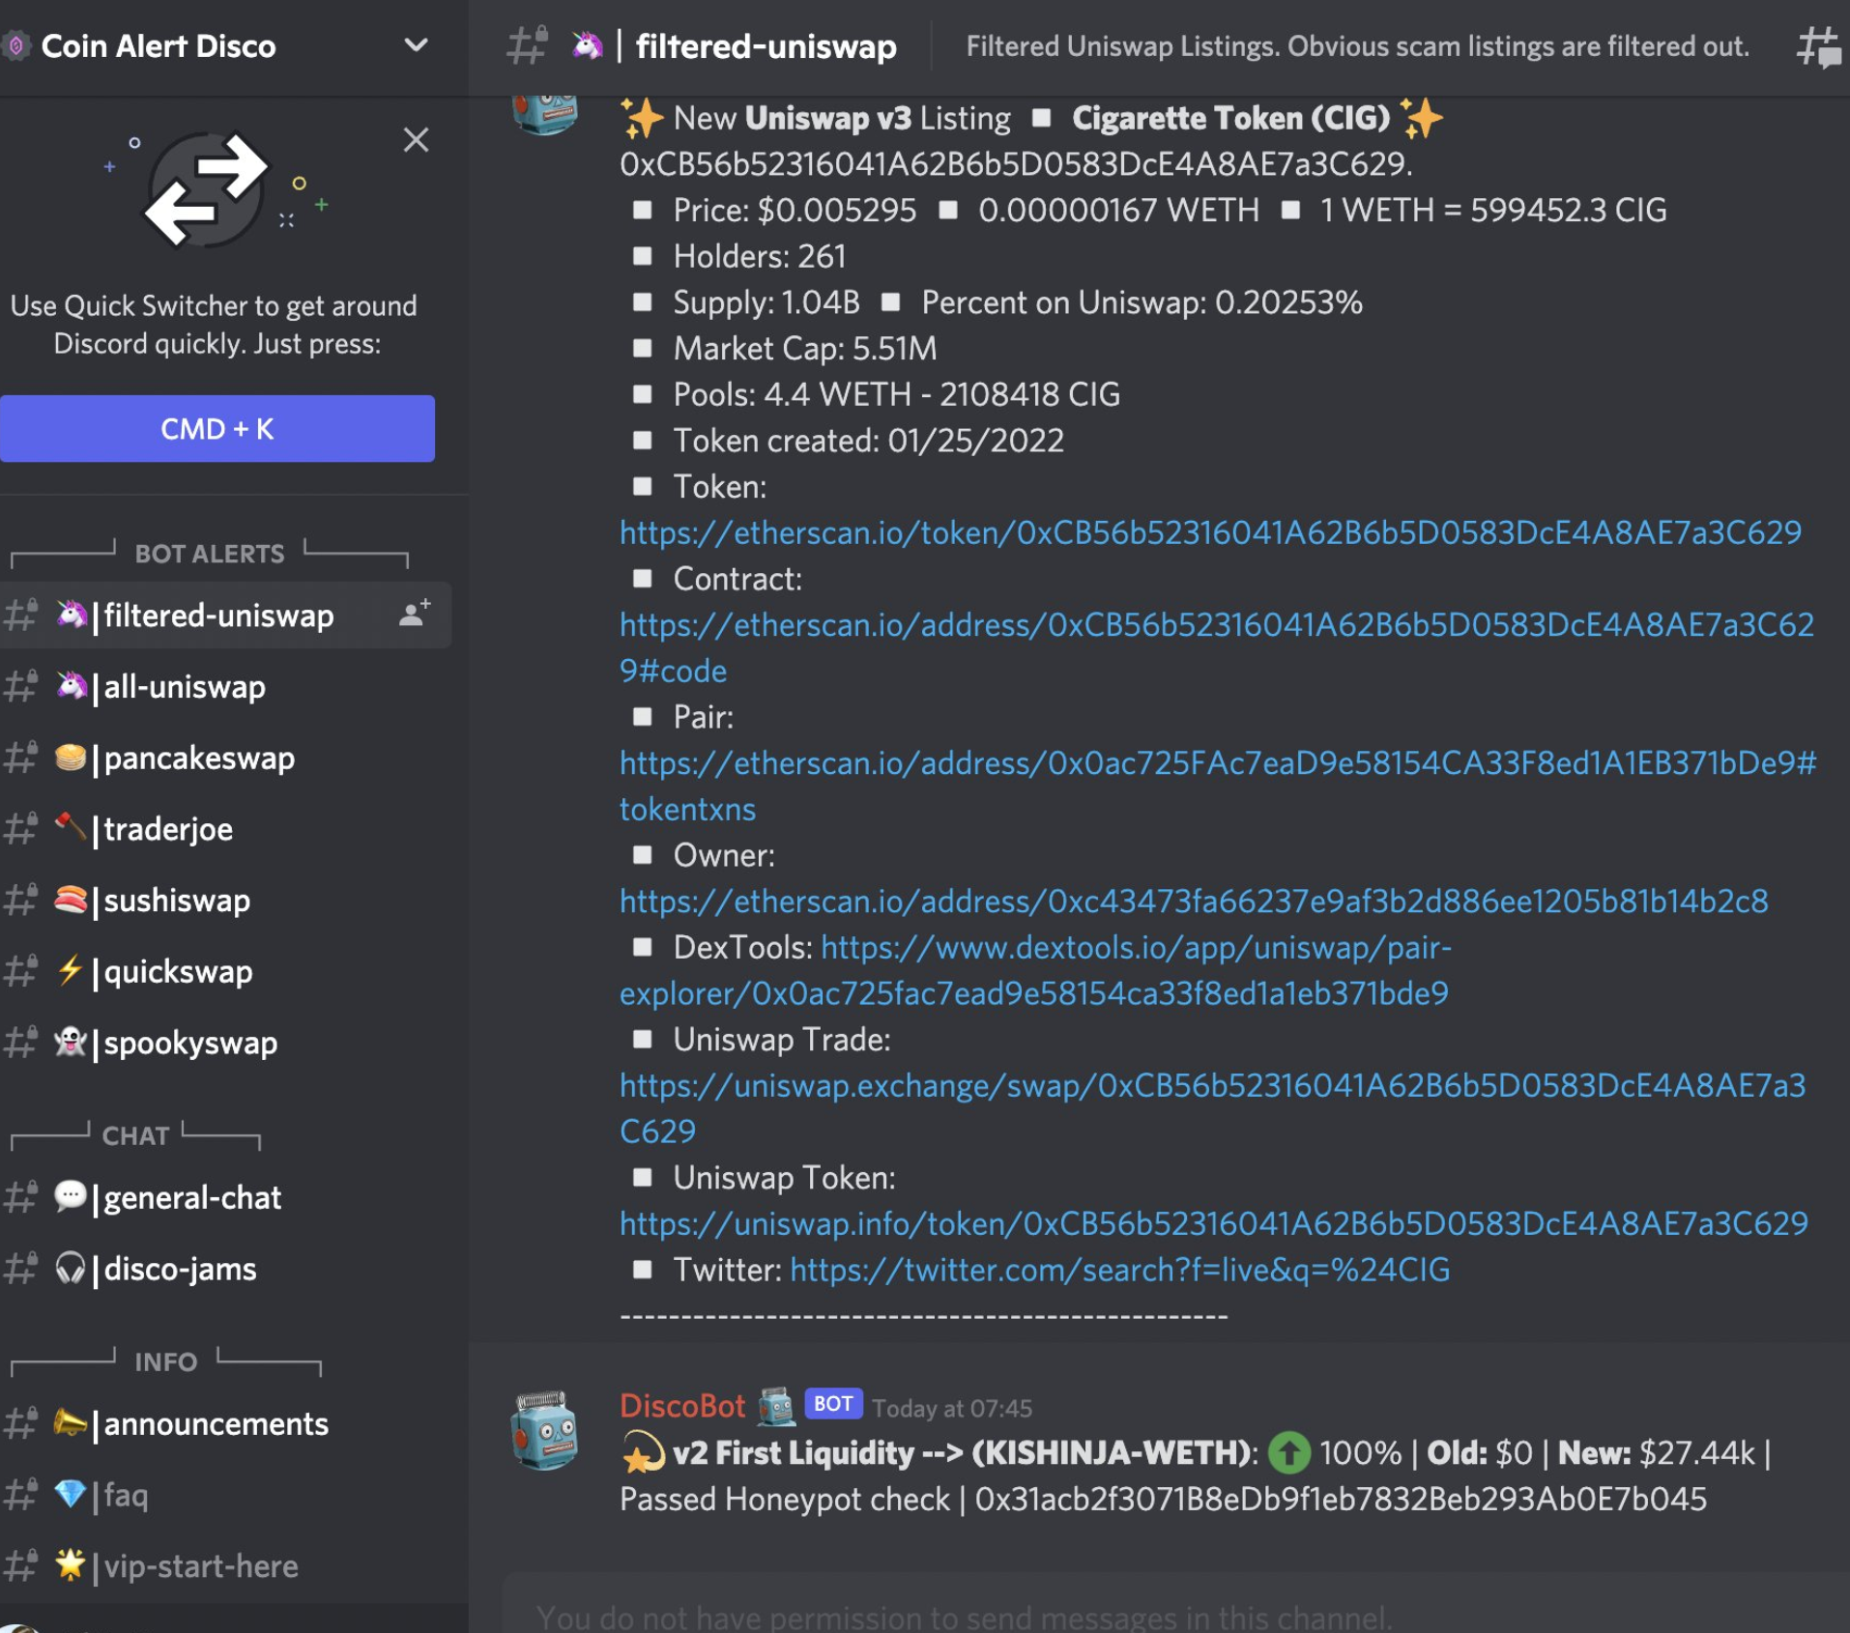The image size is (1850, 1633).
Task: Open the faq channel
Action: [x=225, y=1496]
